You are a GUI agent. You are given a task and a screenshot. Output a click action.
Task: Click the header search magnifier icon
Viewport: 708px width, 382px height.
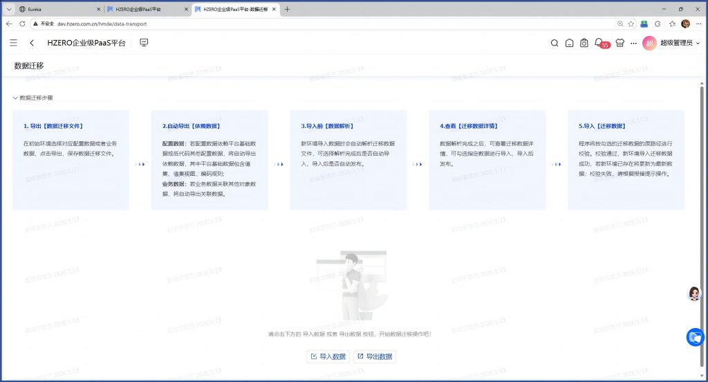pyautogui.click(x=554, y=43)
